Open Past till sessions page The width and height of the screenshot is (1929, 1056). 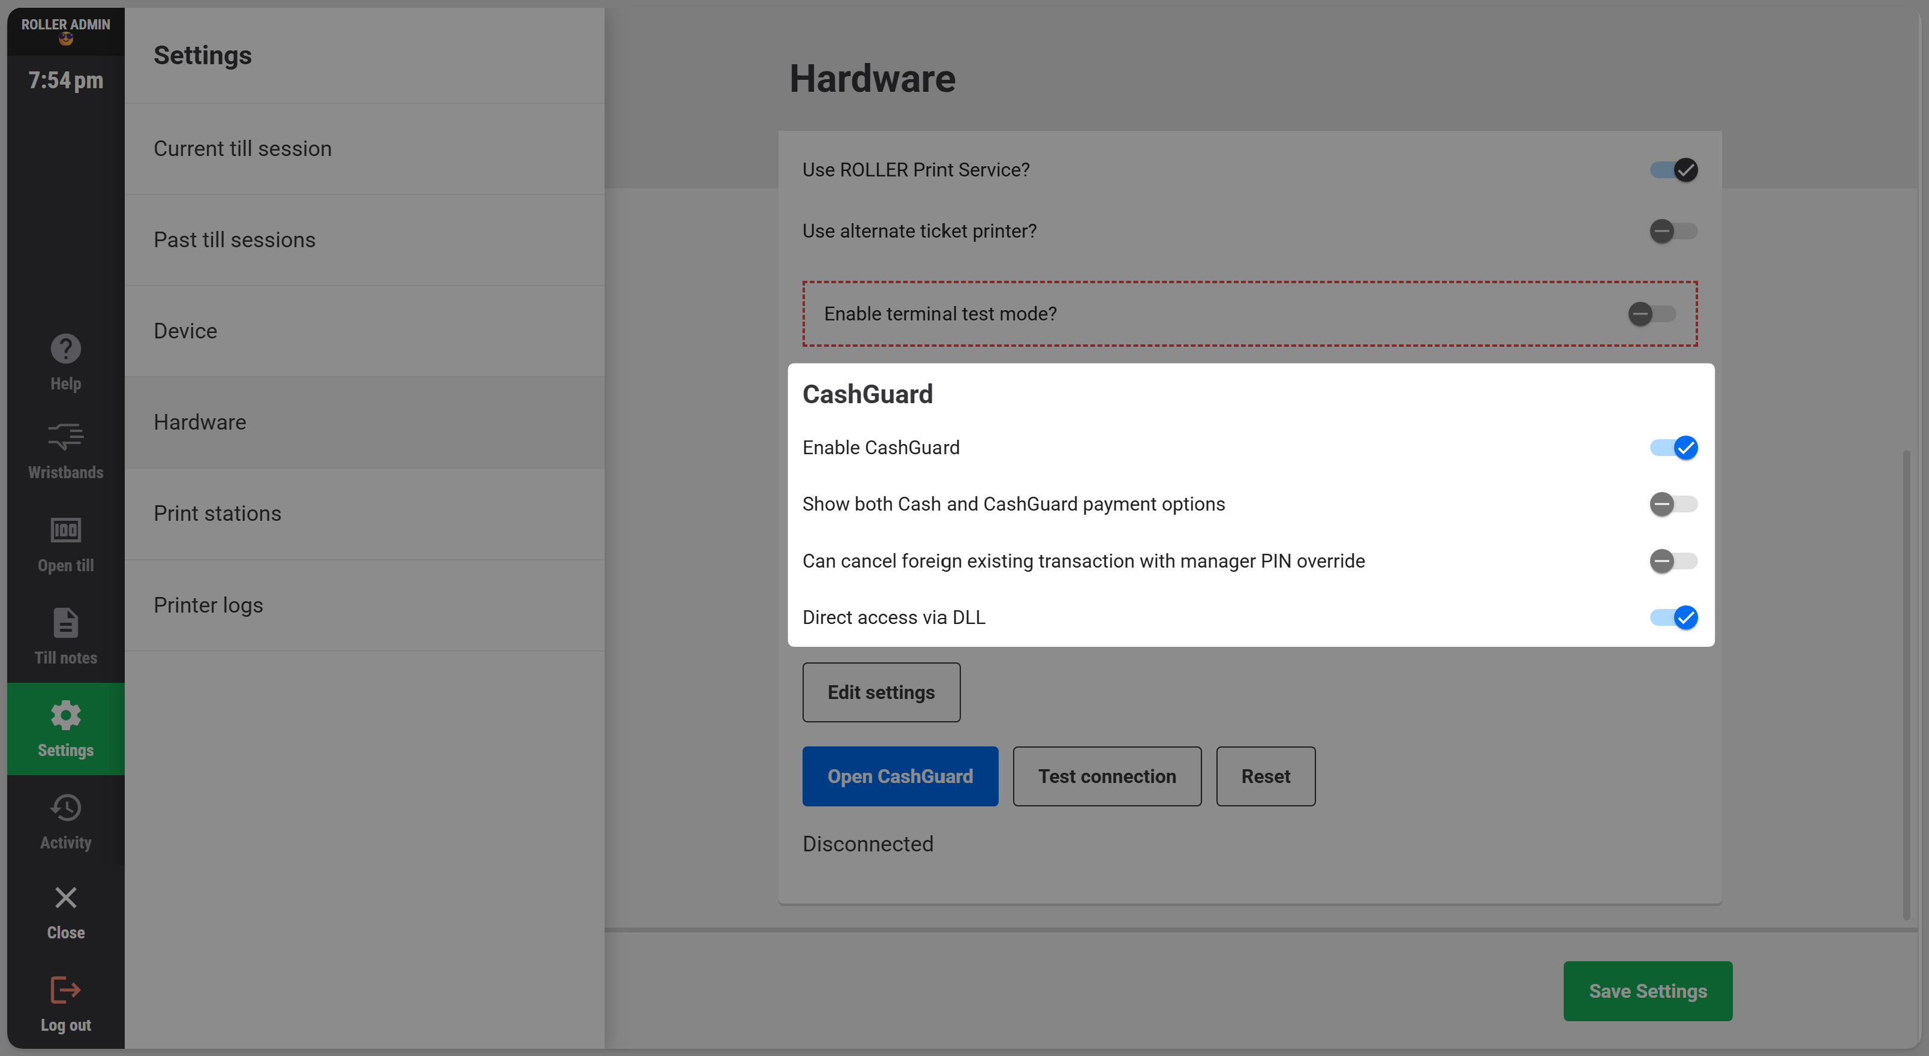(365, 241)
